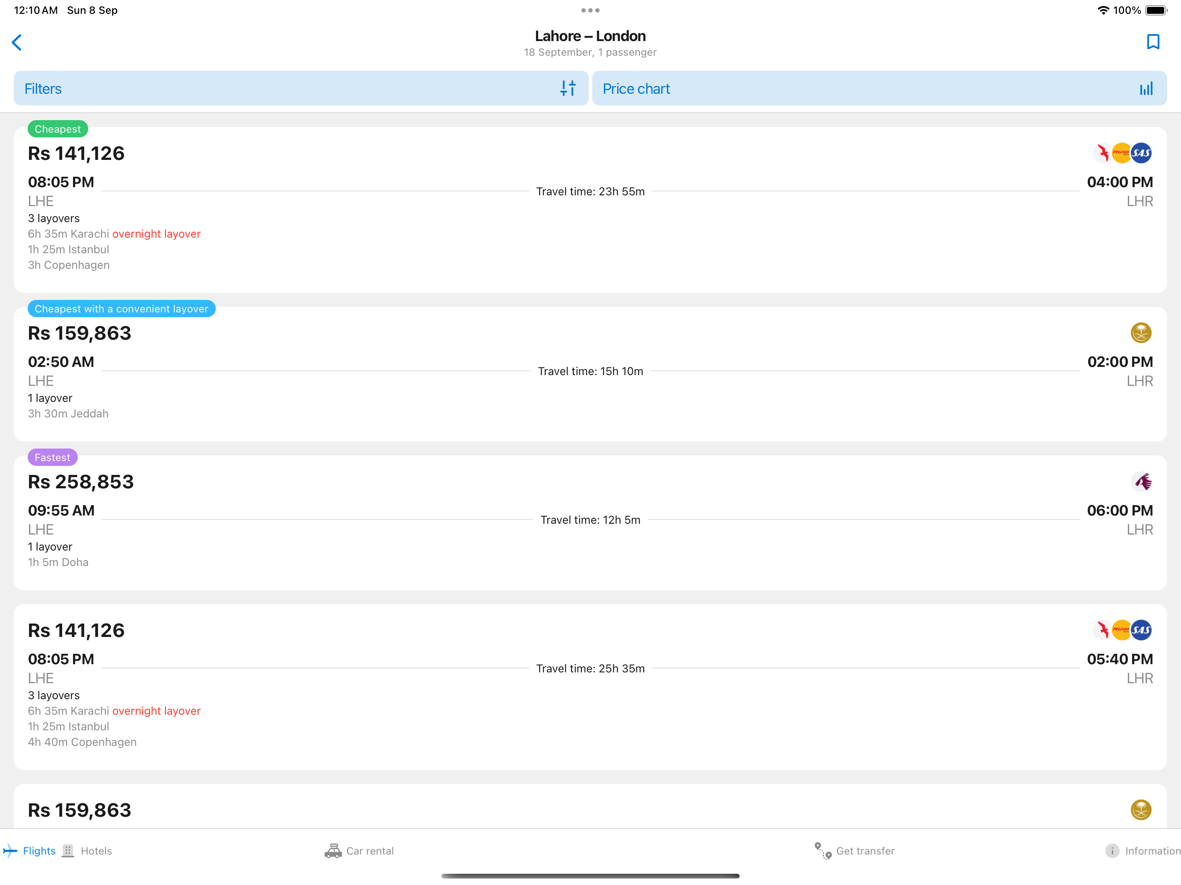Tap the 12:10 AM clock in the status bar

pyautogui.click(x=36, y=10)
